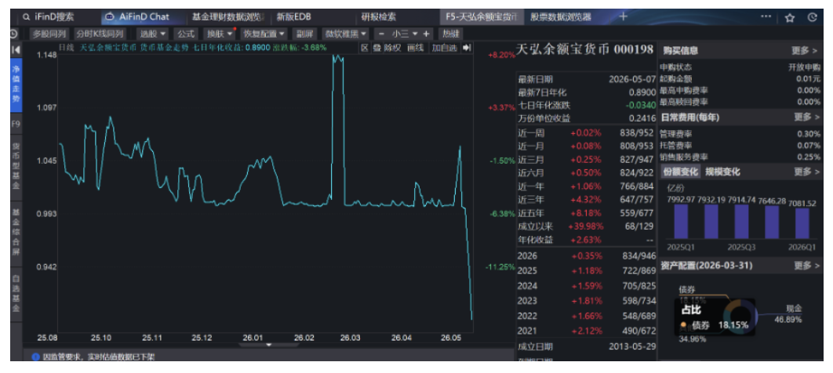Click the 现金 46.89% label
Image resolution: width=833 pixels, height=373 pixels.
coord(788,314)
